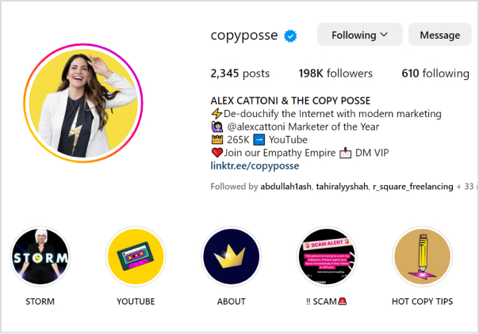Click the copyposse username heading

pyautogui.click(x=244, y=36)
